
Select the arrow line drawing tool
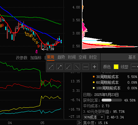tap(59, 67)
